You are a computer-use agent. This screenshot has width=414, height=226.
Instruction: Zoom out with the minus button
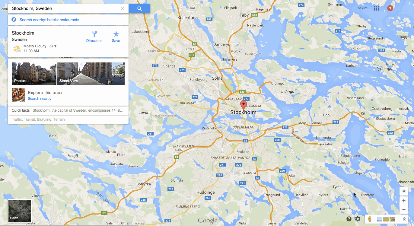404,209
